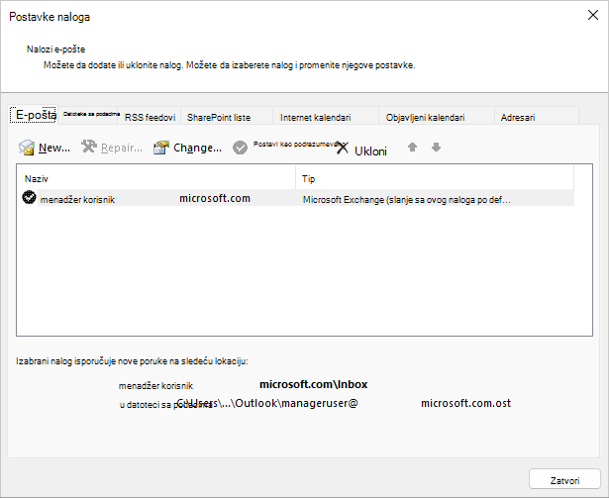Screen dimensions: 609x498
Task: Go to the Objavljeni kalendari tab
Action: 437,117
